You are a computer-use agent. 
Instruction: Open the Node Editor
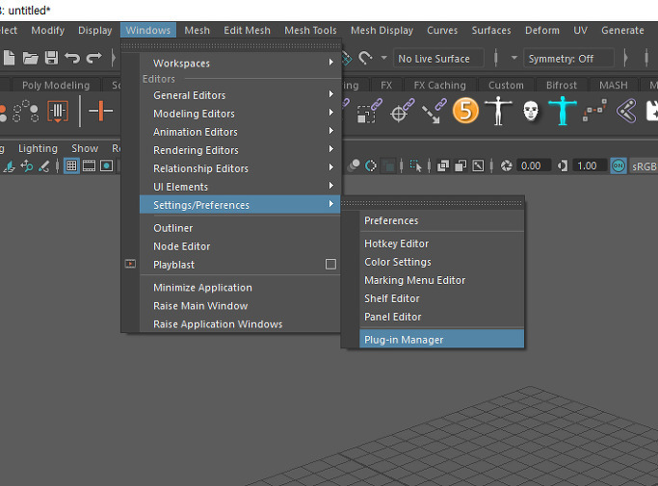[240, 246]
